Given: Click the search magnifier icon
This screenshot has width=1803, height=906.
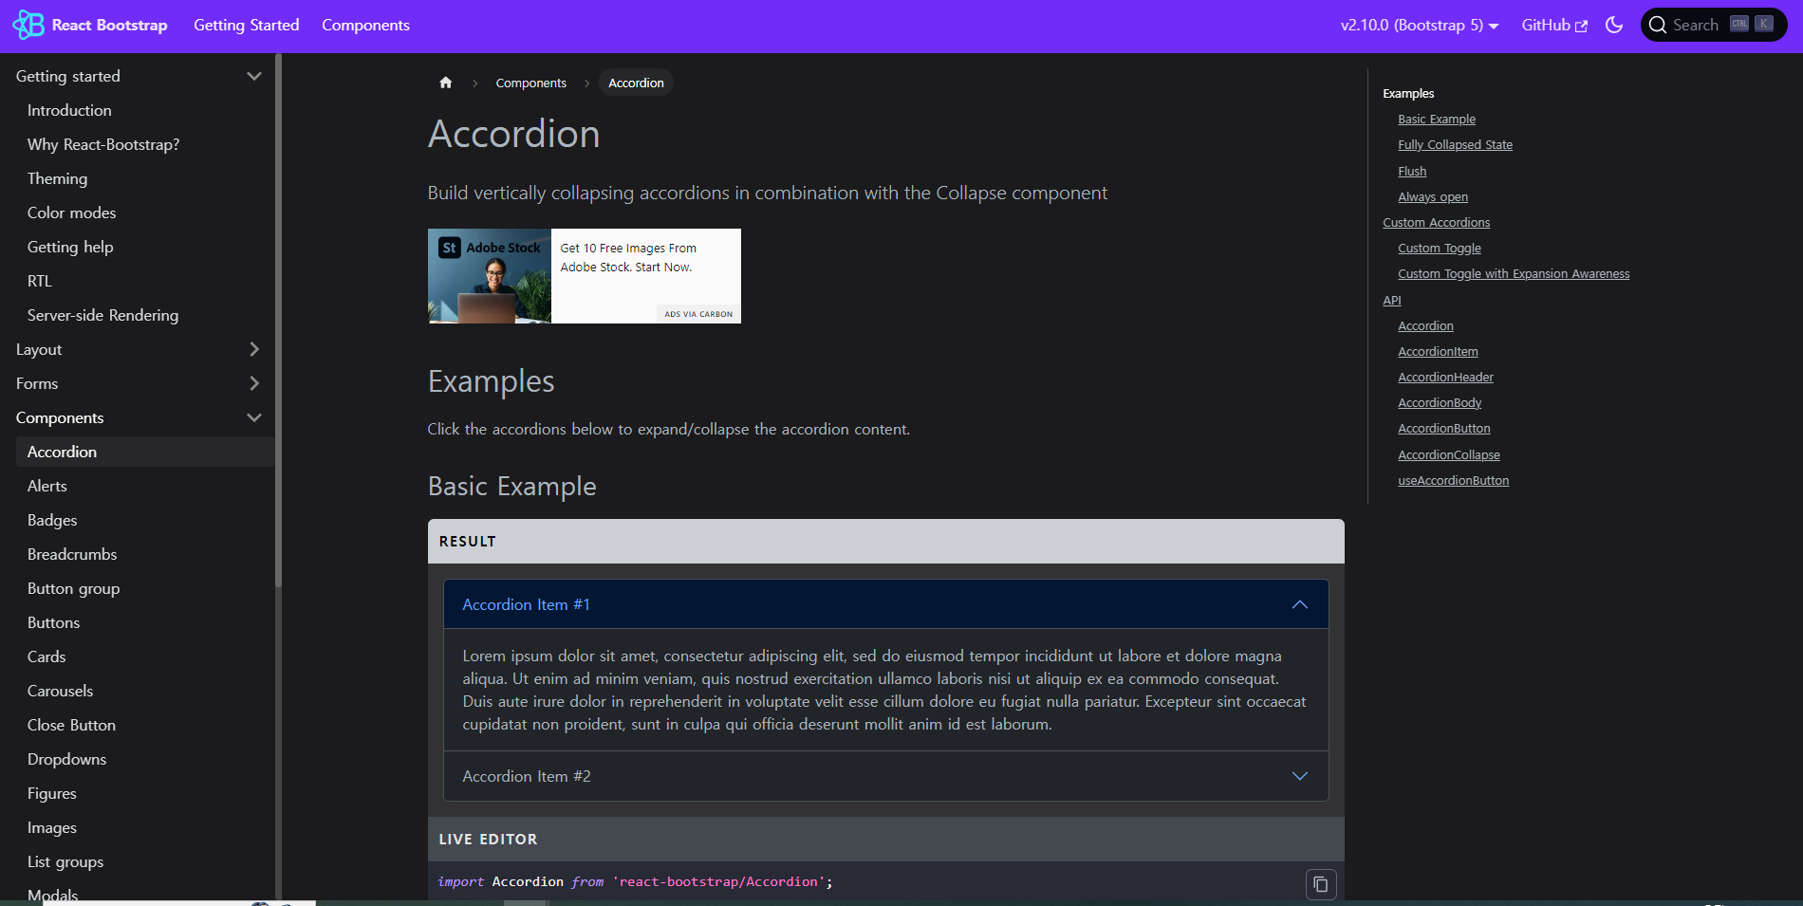Looking at the screenshot, I should tap(1658, 25).
